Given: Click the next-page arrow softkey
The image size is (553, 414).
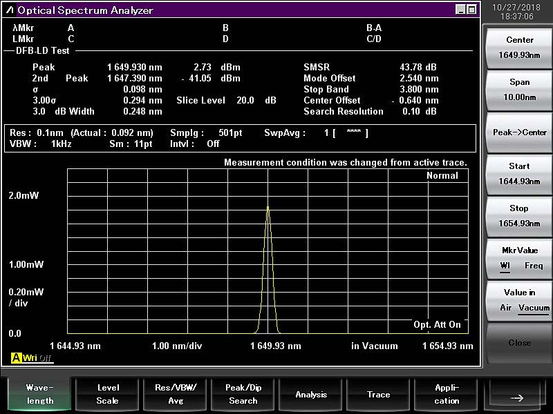Looking at the screenshot, I should pyautogui.click(x=516, y=395).
